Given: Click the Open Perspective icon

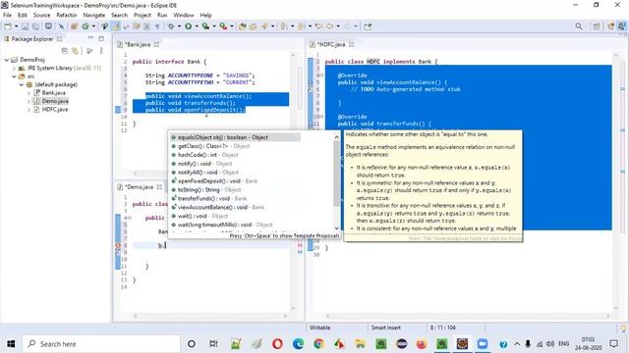Looking at the screenshot, I should coord(597,26).
